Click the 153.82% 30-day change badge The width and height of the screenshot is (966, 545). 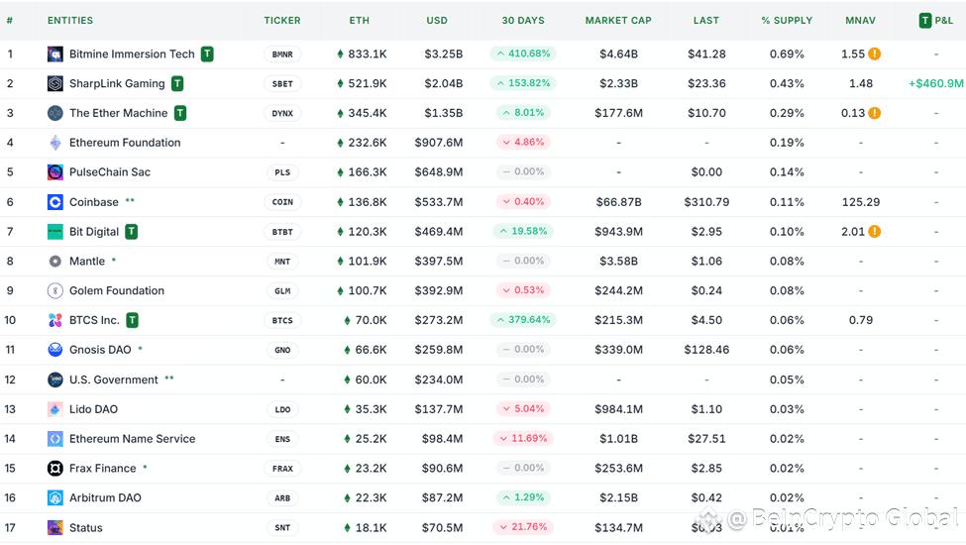tap(523, 83)
